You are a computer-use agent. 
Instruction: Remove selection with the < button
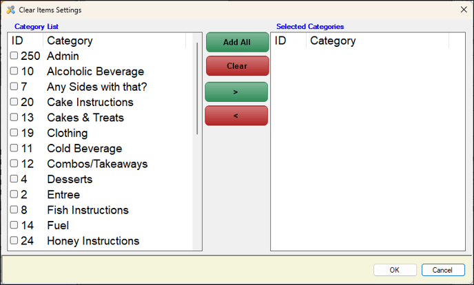(236, 116)
